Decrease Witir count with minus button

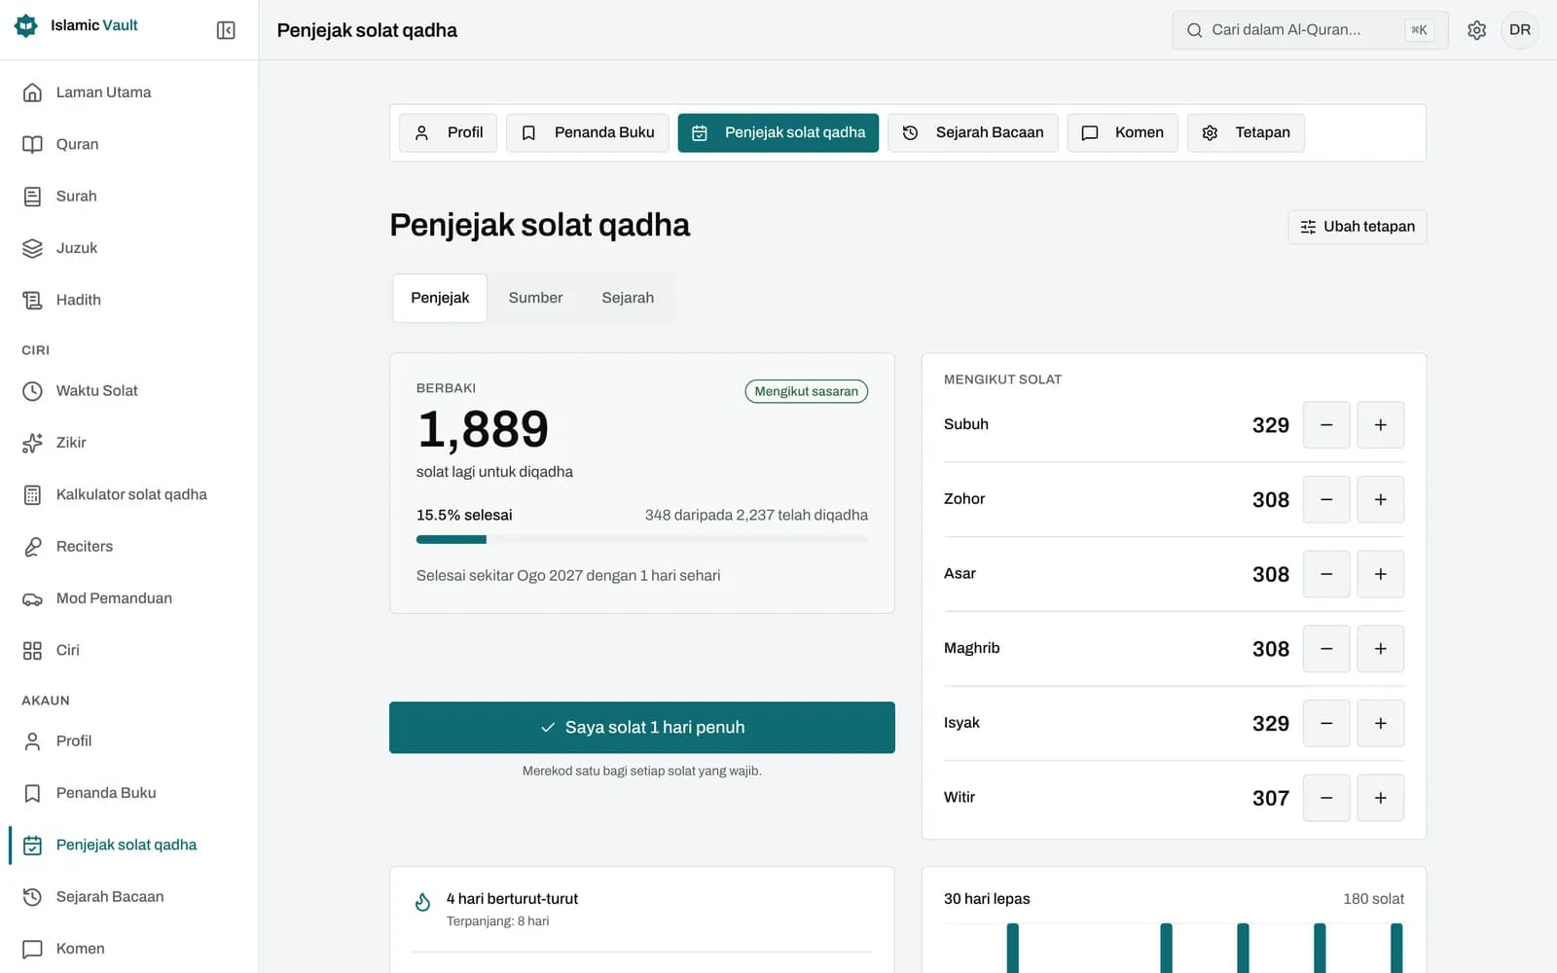click(1326, 798)
